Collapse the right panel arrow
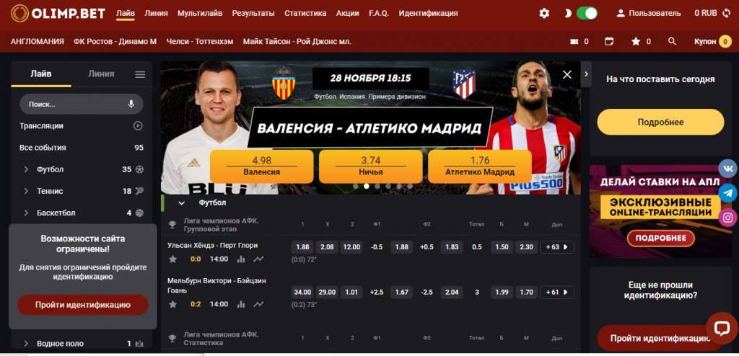This screenshot has height=356, width=739. click(586, 74)
